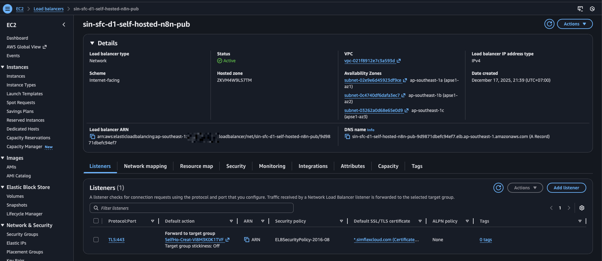Image resolution: width=602 pixels, height=261 pixels.
Task: Sort by Default action column arrow
Action: 231,221
